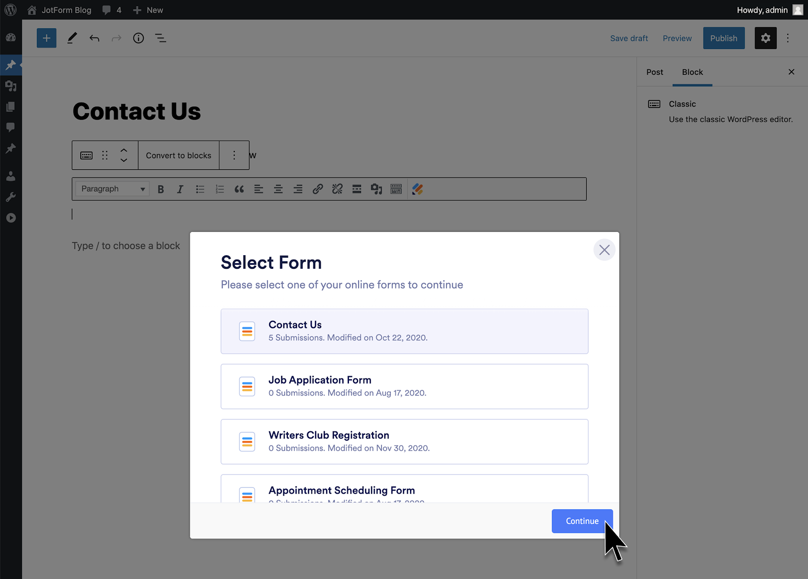Toggle bold formatting in classic toolbar
Screen dimensions: 808x579
(x=161, y=189)
